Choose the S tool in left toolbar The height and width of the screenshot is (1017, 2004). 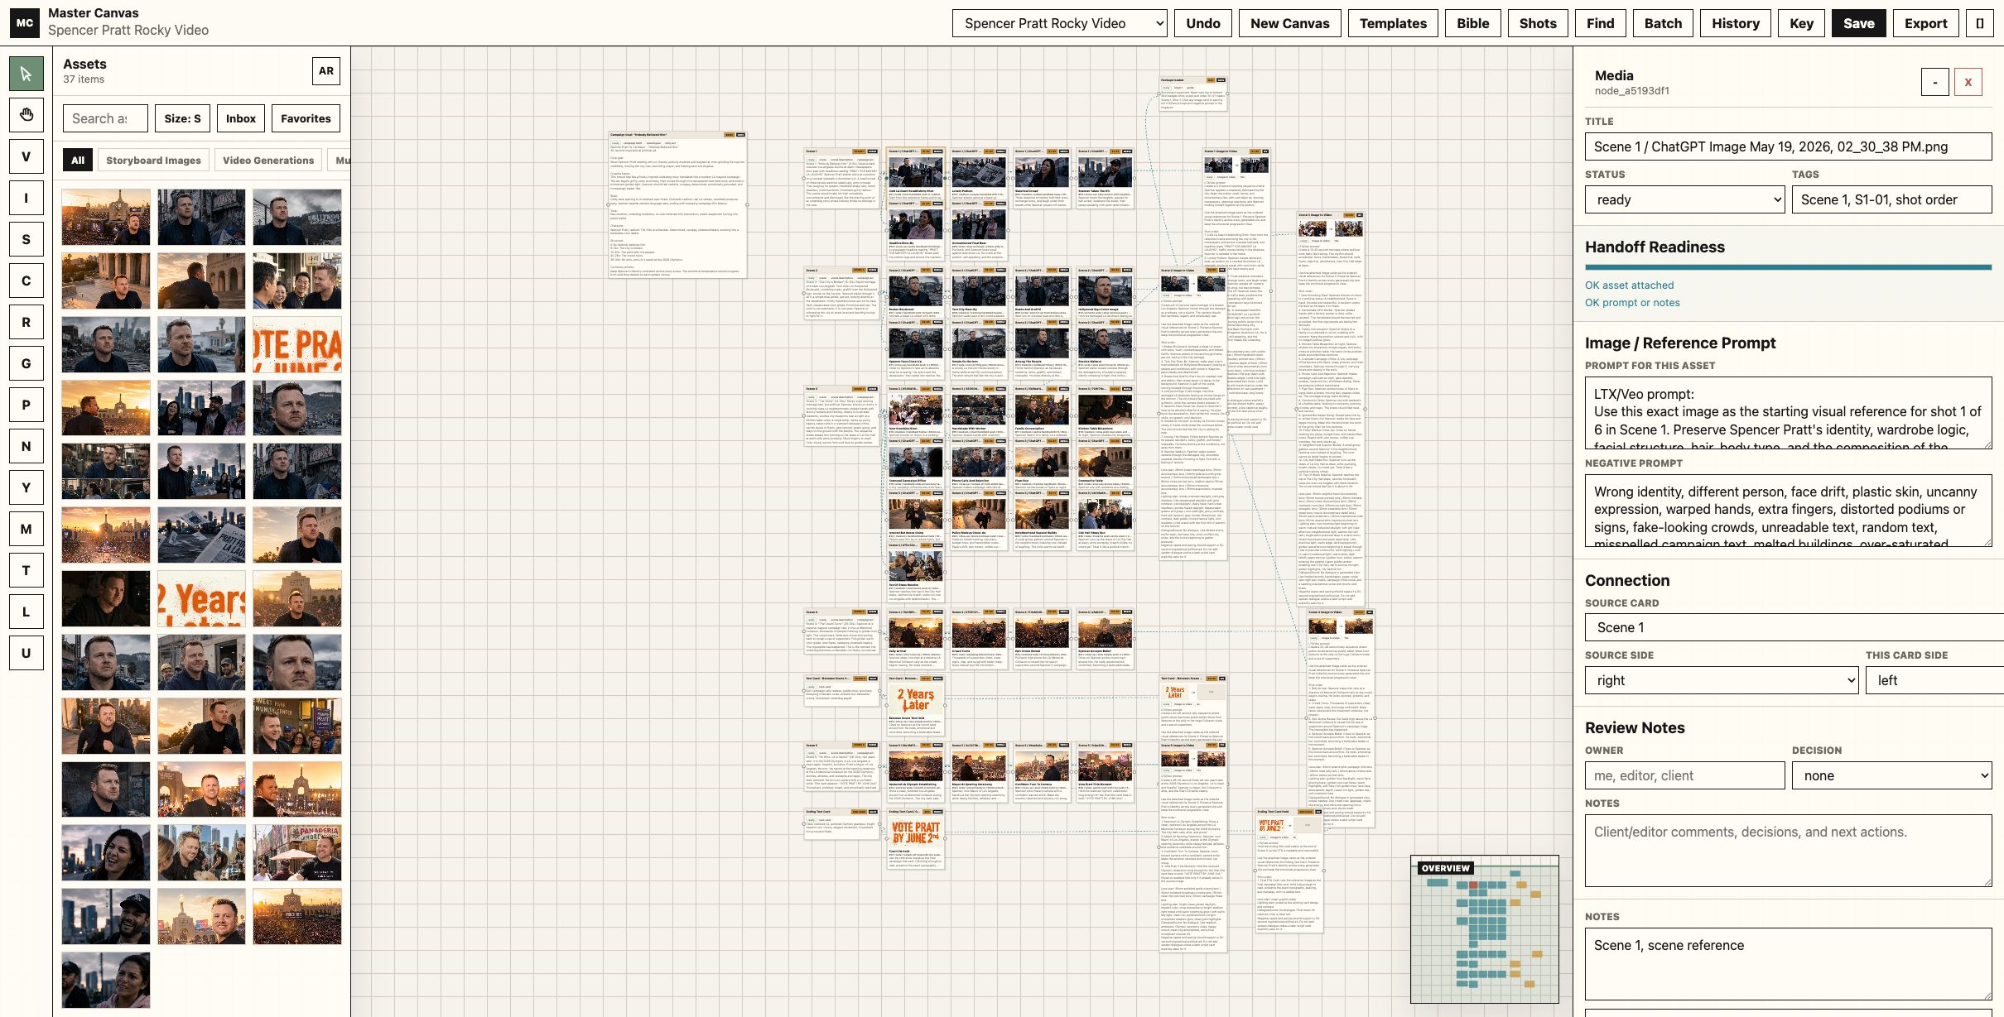point(26,239)
